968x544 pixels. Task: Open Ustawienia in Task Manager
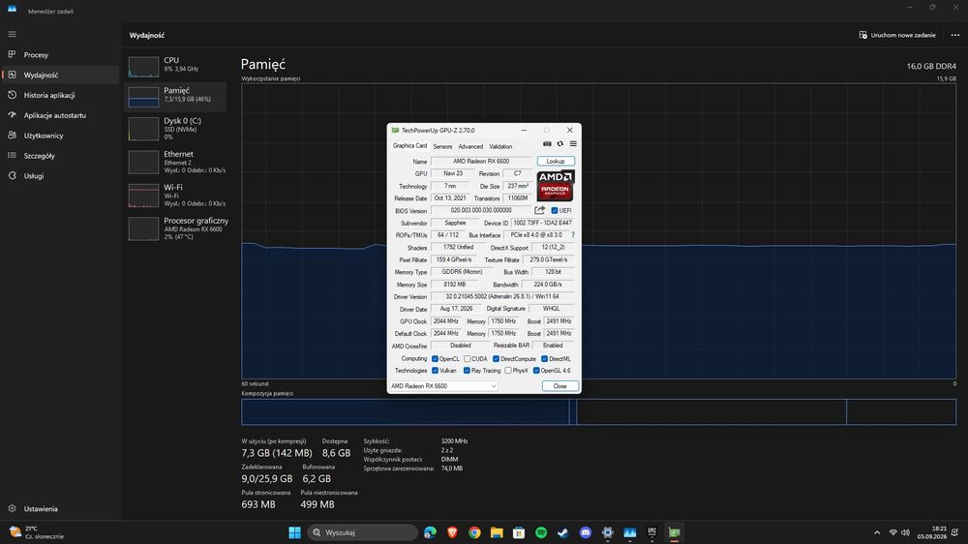click(60, 509)
